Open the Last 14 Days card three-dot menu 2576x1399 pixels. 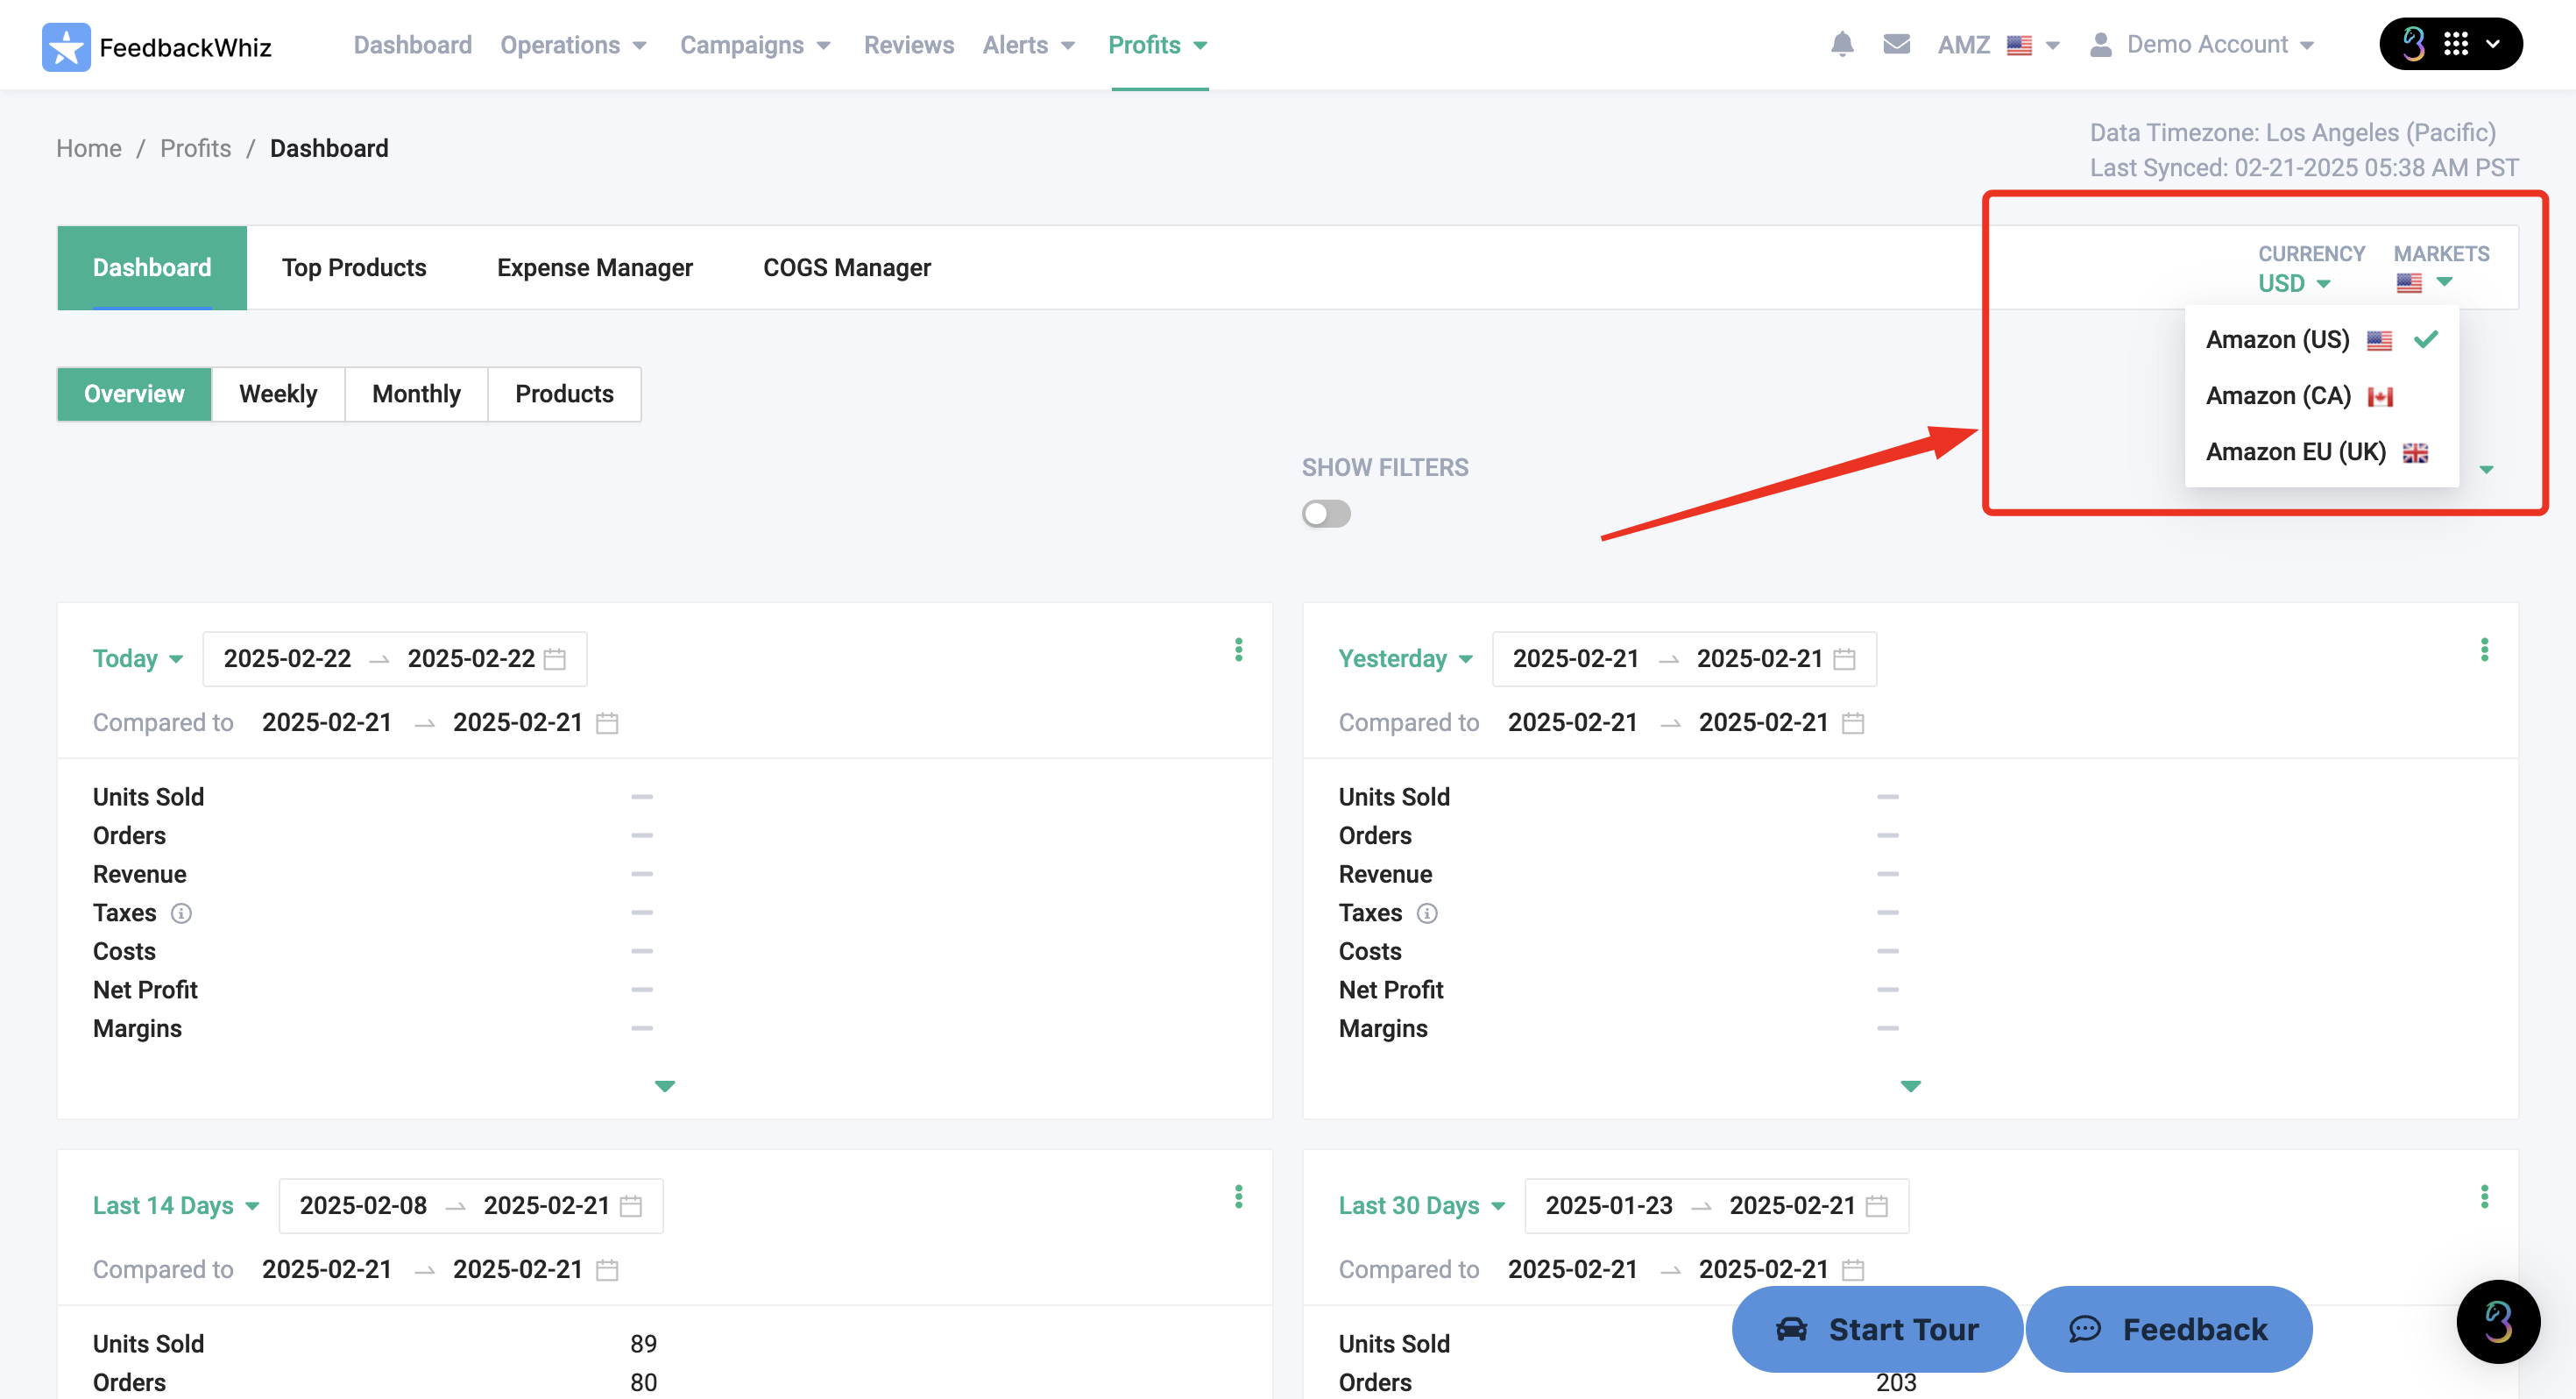click(x=1238, y=1197)
